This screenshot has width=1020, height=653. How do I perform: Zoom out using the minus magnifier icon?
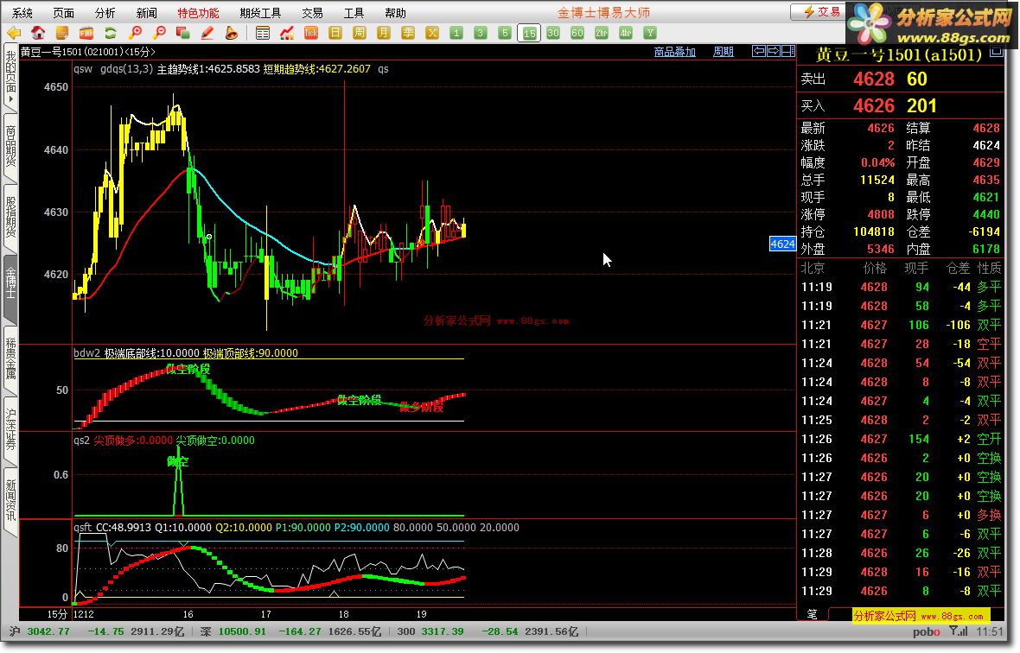(x=159, y=33)
